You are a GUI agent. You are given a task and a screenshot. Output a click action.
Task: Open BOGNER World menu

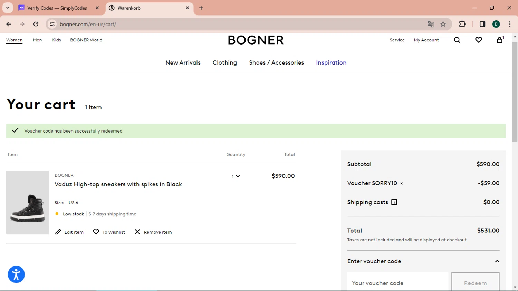click(x=86, y=40)
